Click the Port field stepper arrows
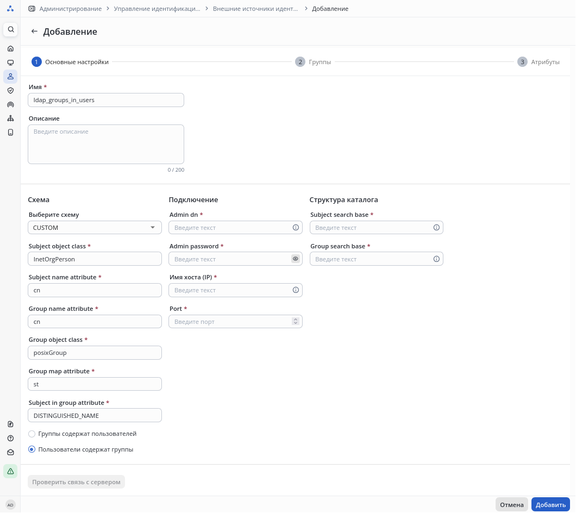This screenshot has width=576, height=513. [x=296, y=322]
